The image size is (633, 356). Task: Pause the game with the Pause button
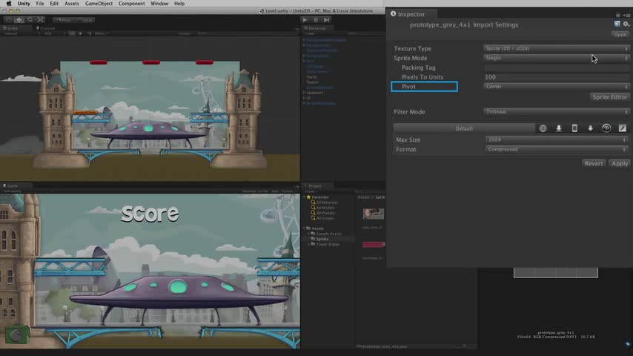pos(316,20)
